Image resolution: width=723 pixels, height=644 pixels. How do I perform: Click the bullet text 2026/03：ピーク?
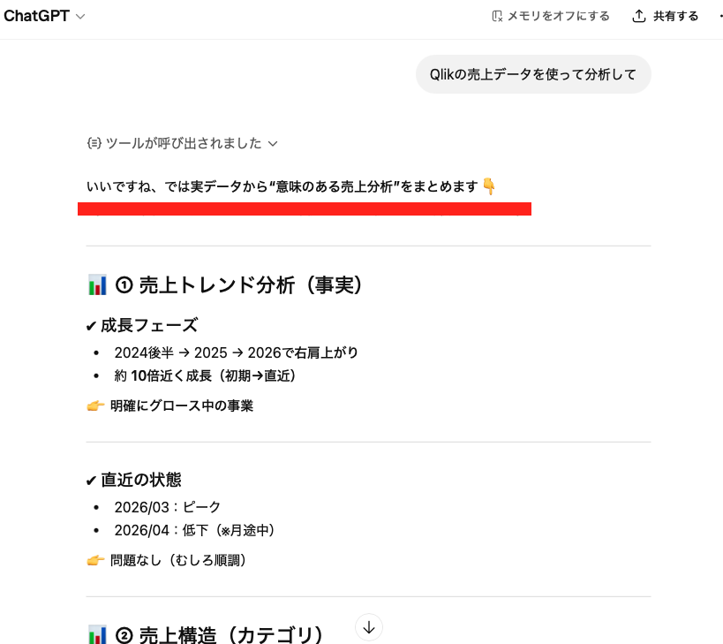pyautogui.click(x=167, y=507)
